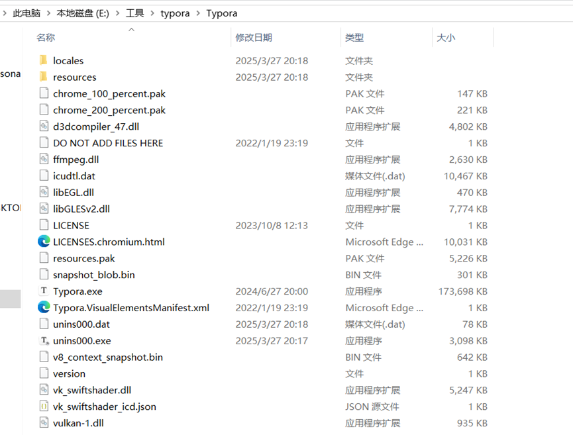
Task: Sort files by 类型 column header
Action: [x=354, y=37]
